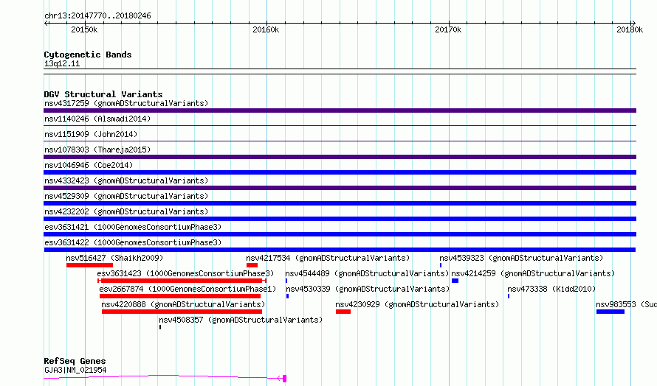
Task: Click the 20150k ruler tick label
Action: (84, 29)
